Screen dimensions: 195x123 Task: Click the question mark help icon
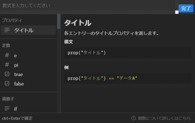tap(134, 118)
